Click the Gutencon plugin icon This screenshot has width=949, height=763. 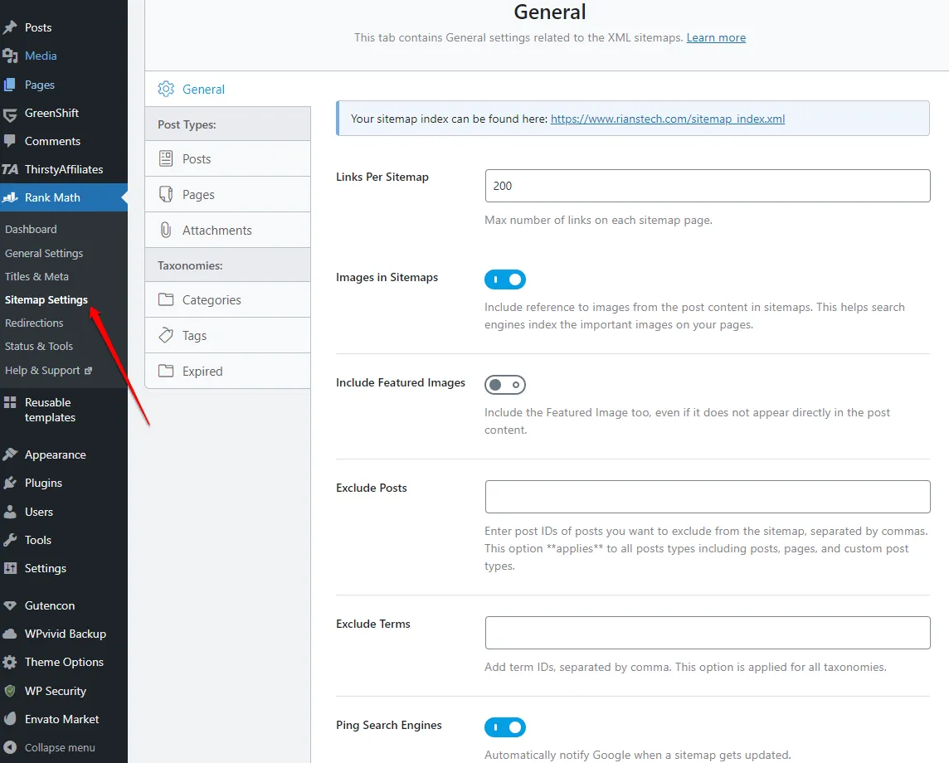12,605
